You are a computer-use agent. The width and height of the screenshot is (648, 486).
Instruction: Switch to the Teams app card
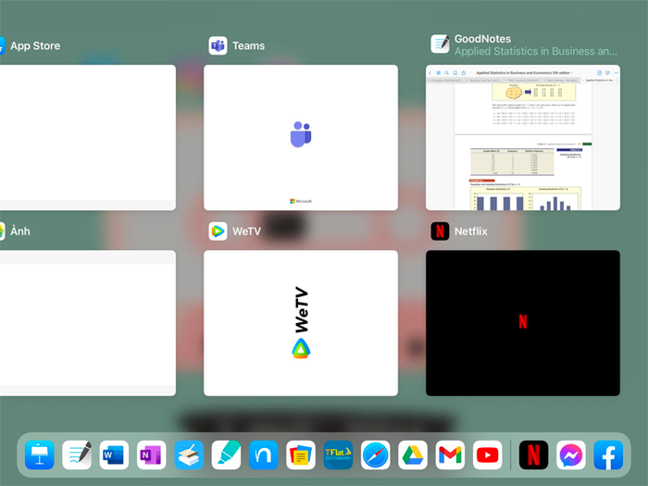301,137
